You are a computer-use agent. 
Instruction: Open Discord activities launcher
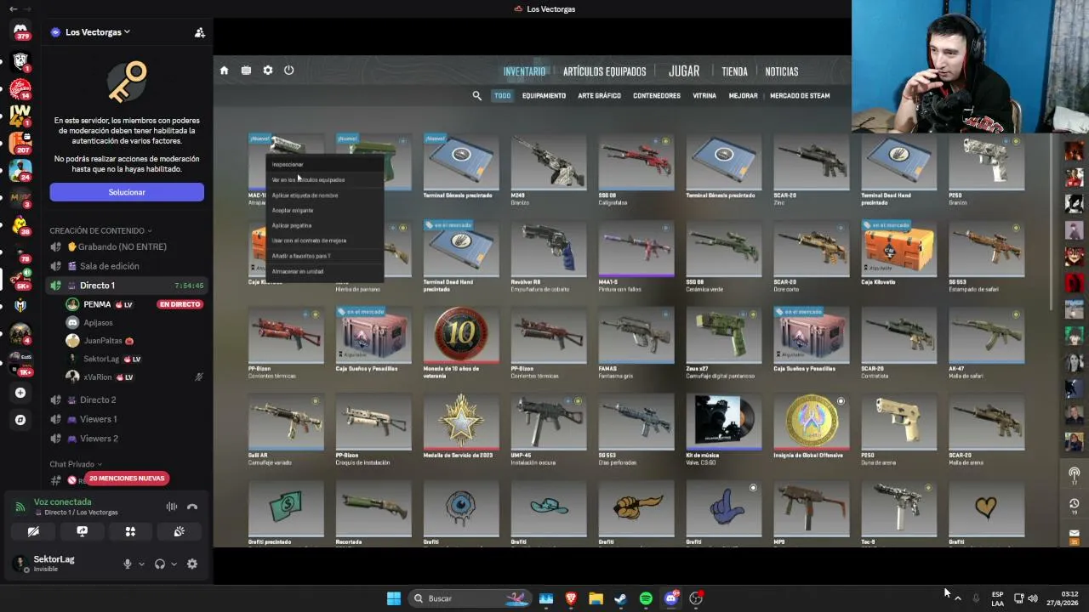(x=130, y=531)
